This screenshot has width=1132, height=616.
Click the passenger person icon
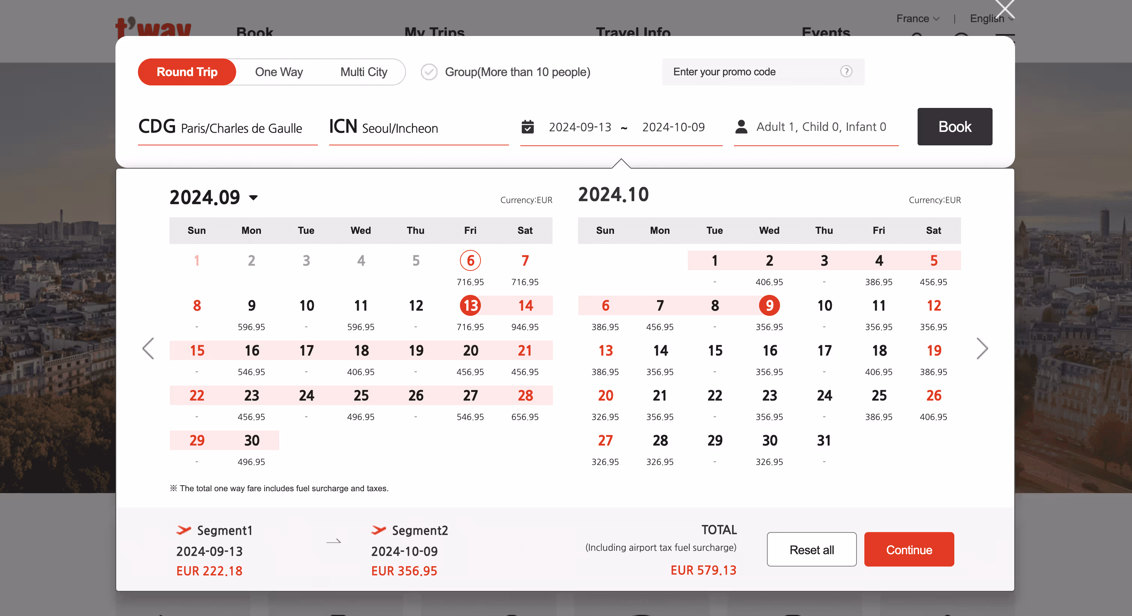[741, 127]
